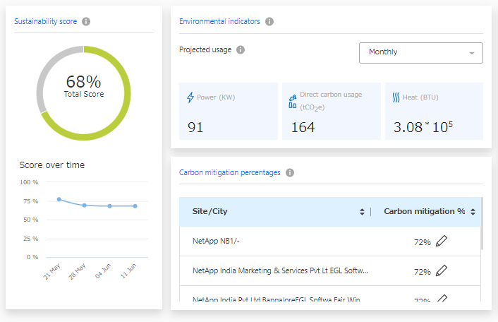498x322 pixels.
Task: Click the Sustainability score info icon
Action: click(86, 21)
